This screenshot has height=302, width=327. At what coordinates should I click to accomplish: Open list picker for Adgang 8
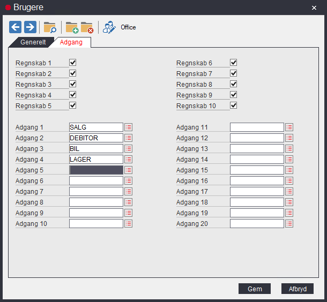129,202
